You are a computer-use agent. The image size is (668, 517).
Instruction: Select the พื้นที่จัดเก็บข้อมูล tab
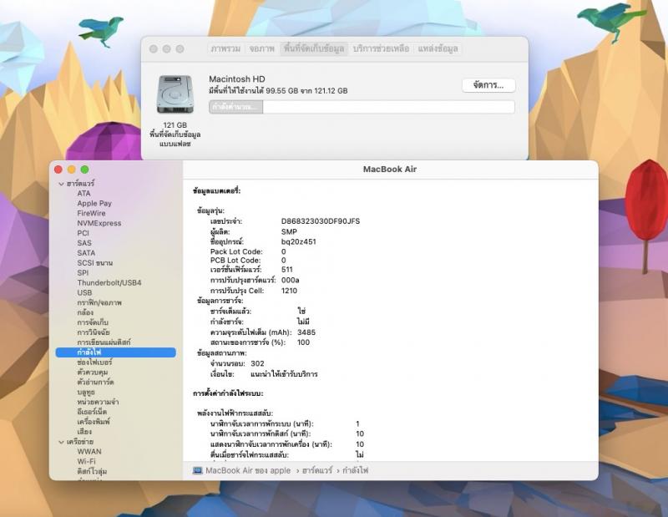[314, 48]
